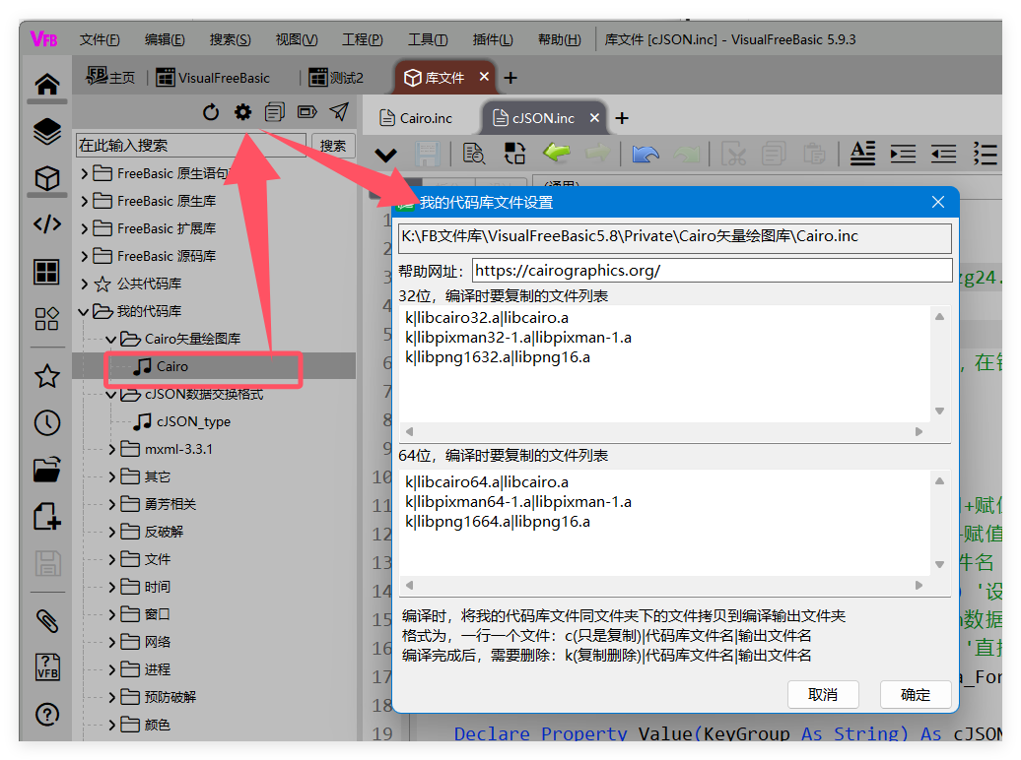Image resolution: width=1021 pixels, height=760 pixels.
Task: Click the clock history icon in the left sidebar
Action: click(46, 422)
